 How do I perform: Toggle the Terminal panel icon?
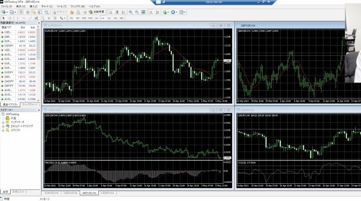pyautogui.click(x=40, y=12)
